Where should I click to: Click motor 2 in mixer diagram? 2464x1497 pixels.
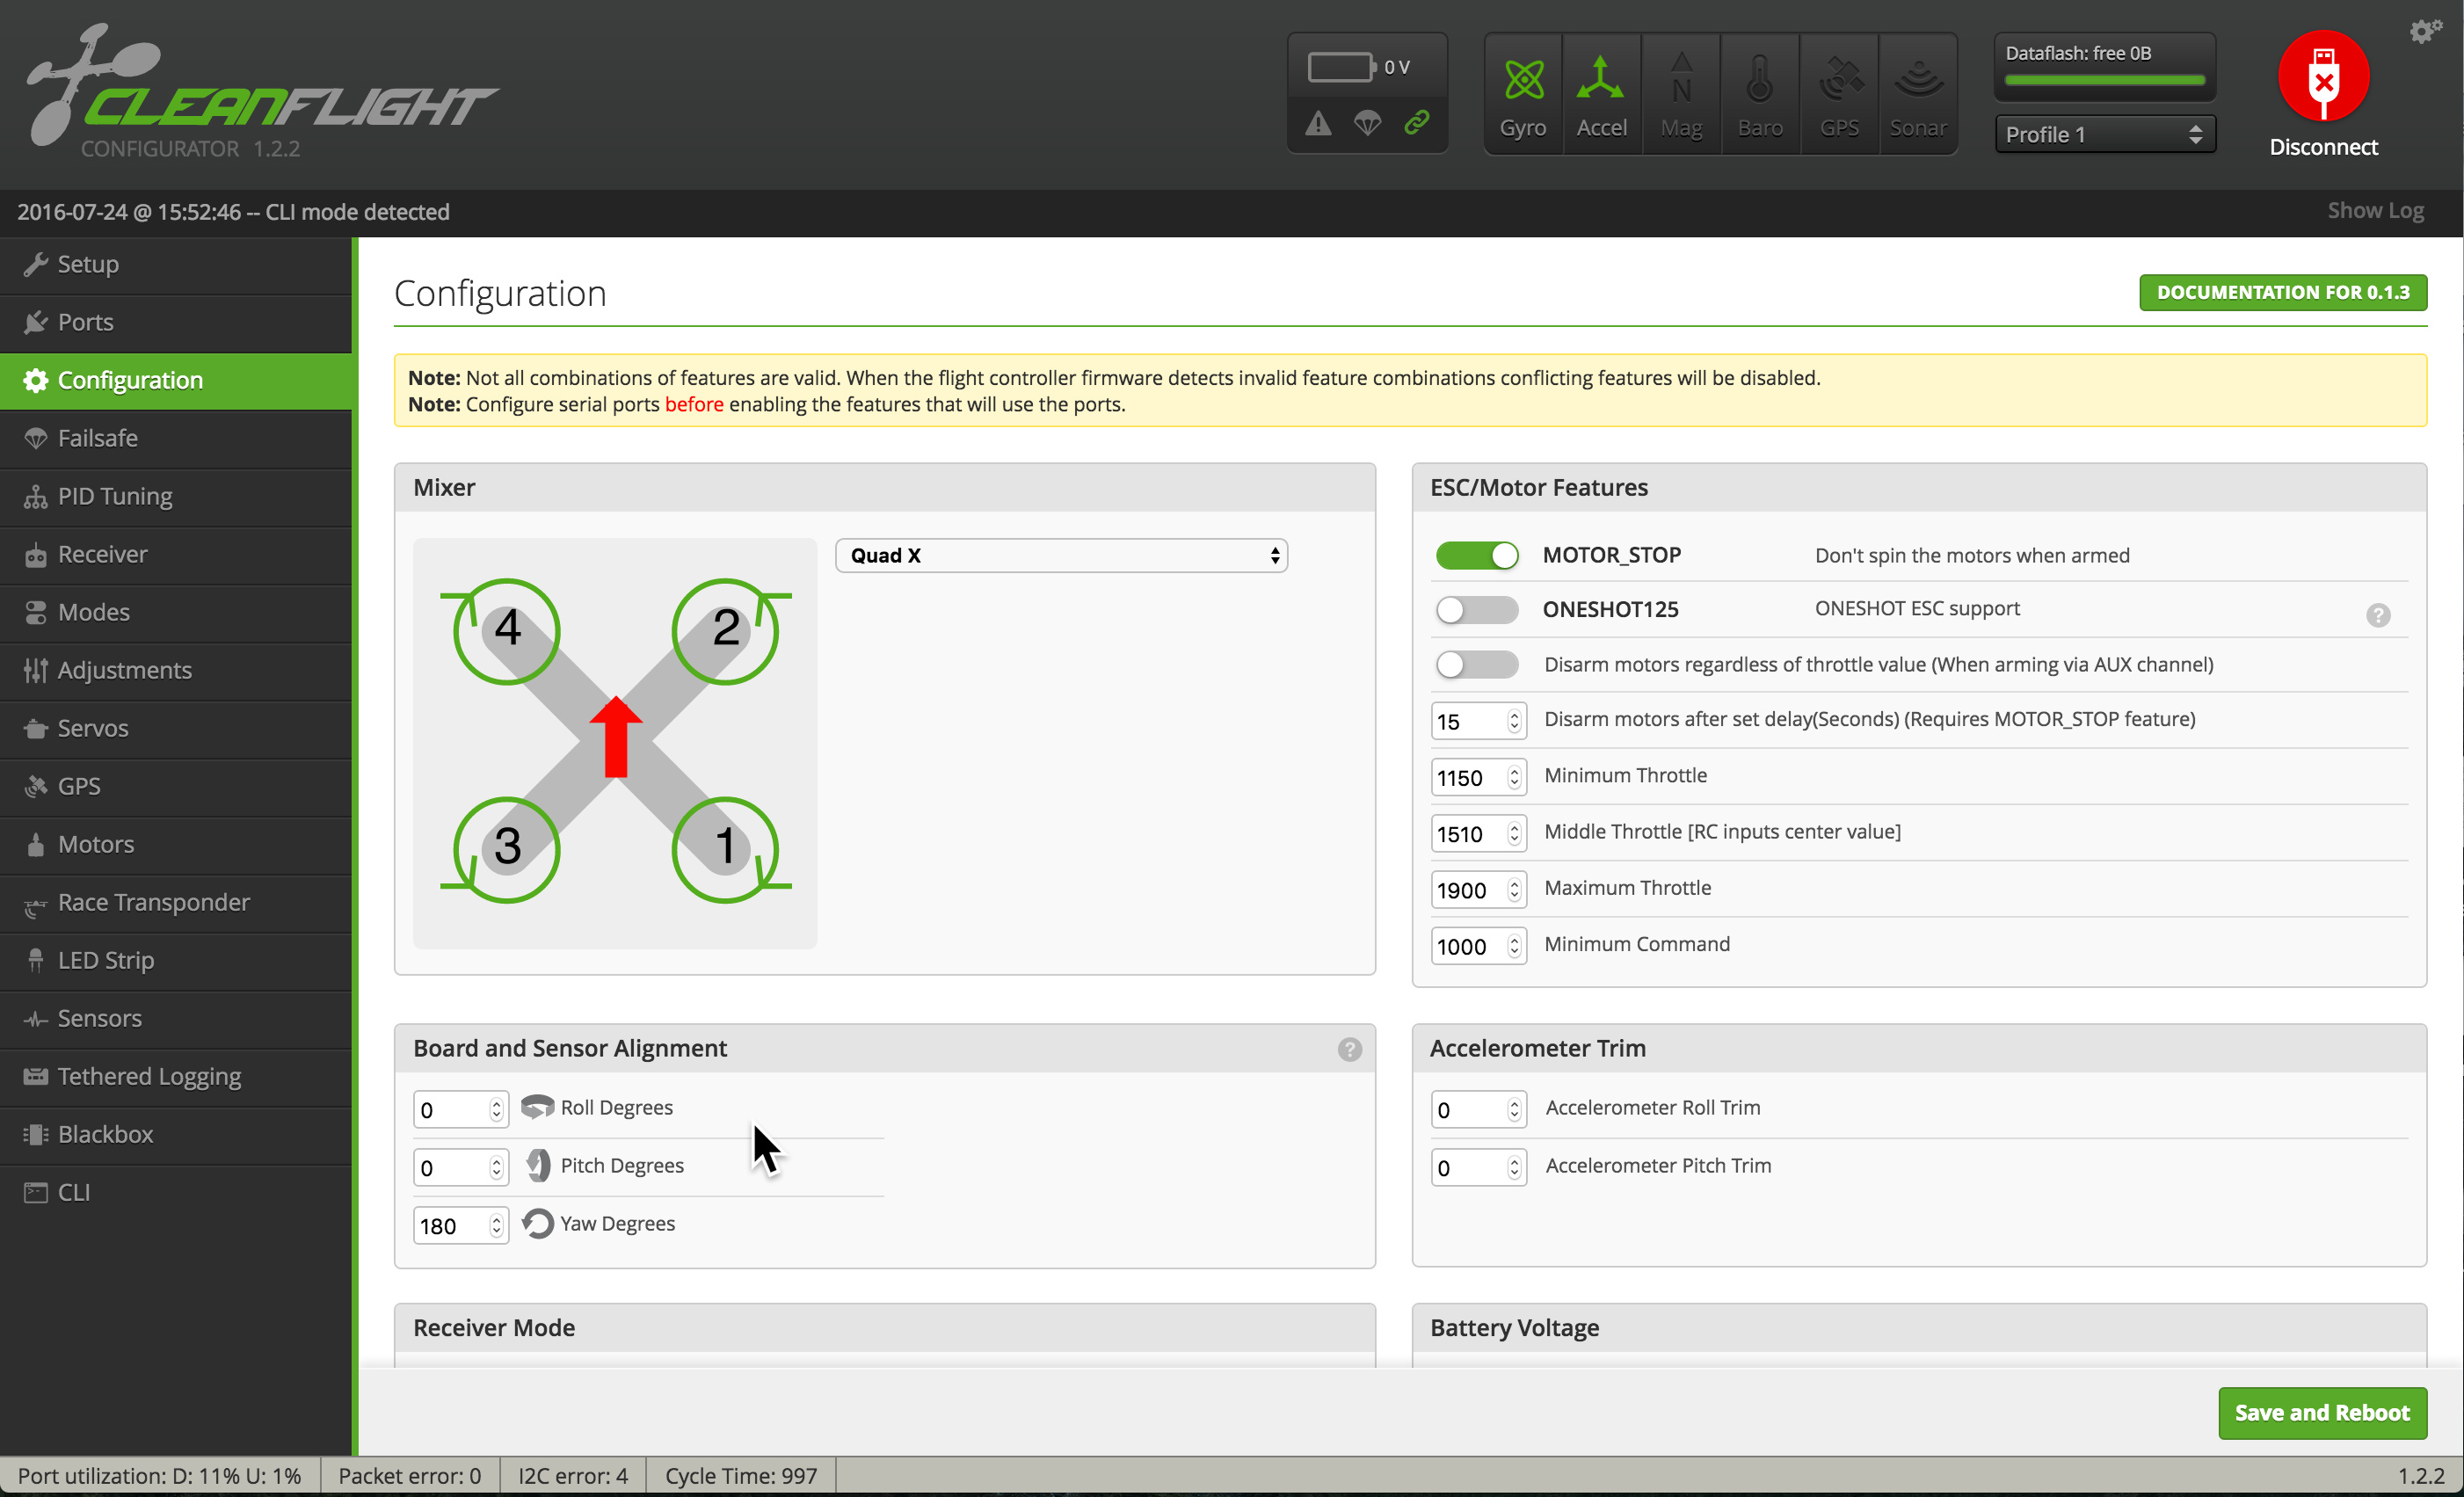[725, 631]
